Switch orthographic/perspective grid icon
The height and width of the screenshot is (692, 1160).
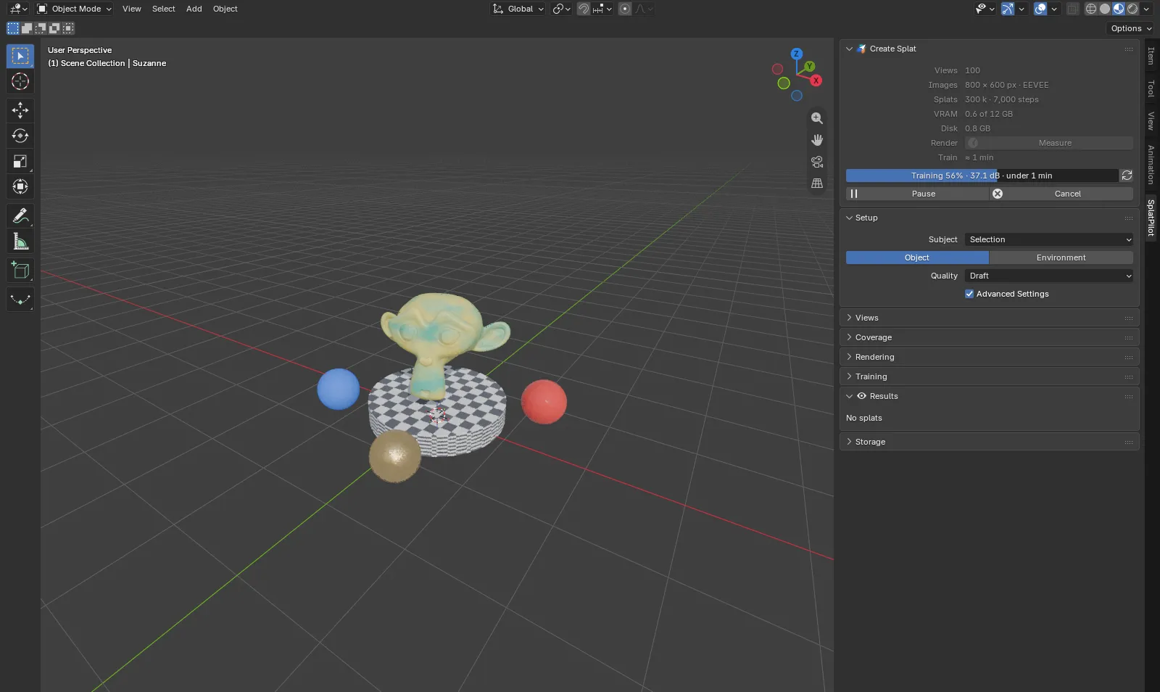coord(817,183)
